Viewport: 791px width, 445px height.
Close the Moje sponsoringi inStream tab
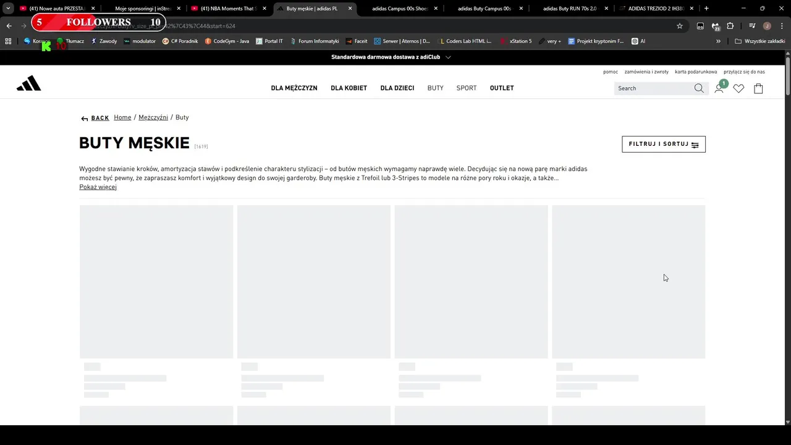pyautogui.click(x=179, y=9)
